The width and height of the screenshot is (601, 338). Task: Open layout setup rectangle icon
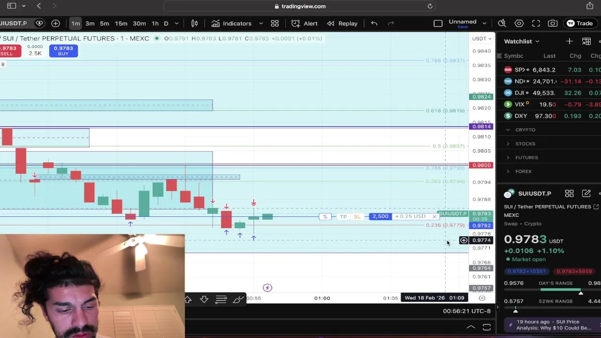438,23
